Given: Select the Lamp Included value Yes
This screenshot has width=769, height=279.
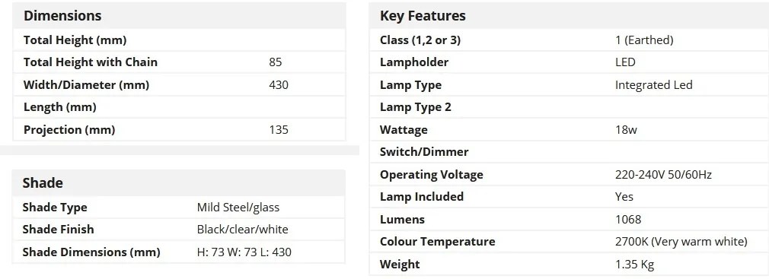Looking at the screenshot, I should (x=624, y=197).
